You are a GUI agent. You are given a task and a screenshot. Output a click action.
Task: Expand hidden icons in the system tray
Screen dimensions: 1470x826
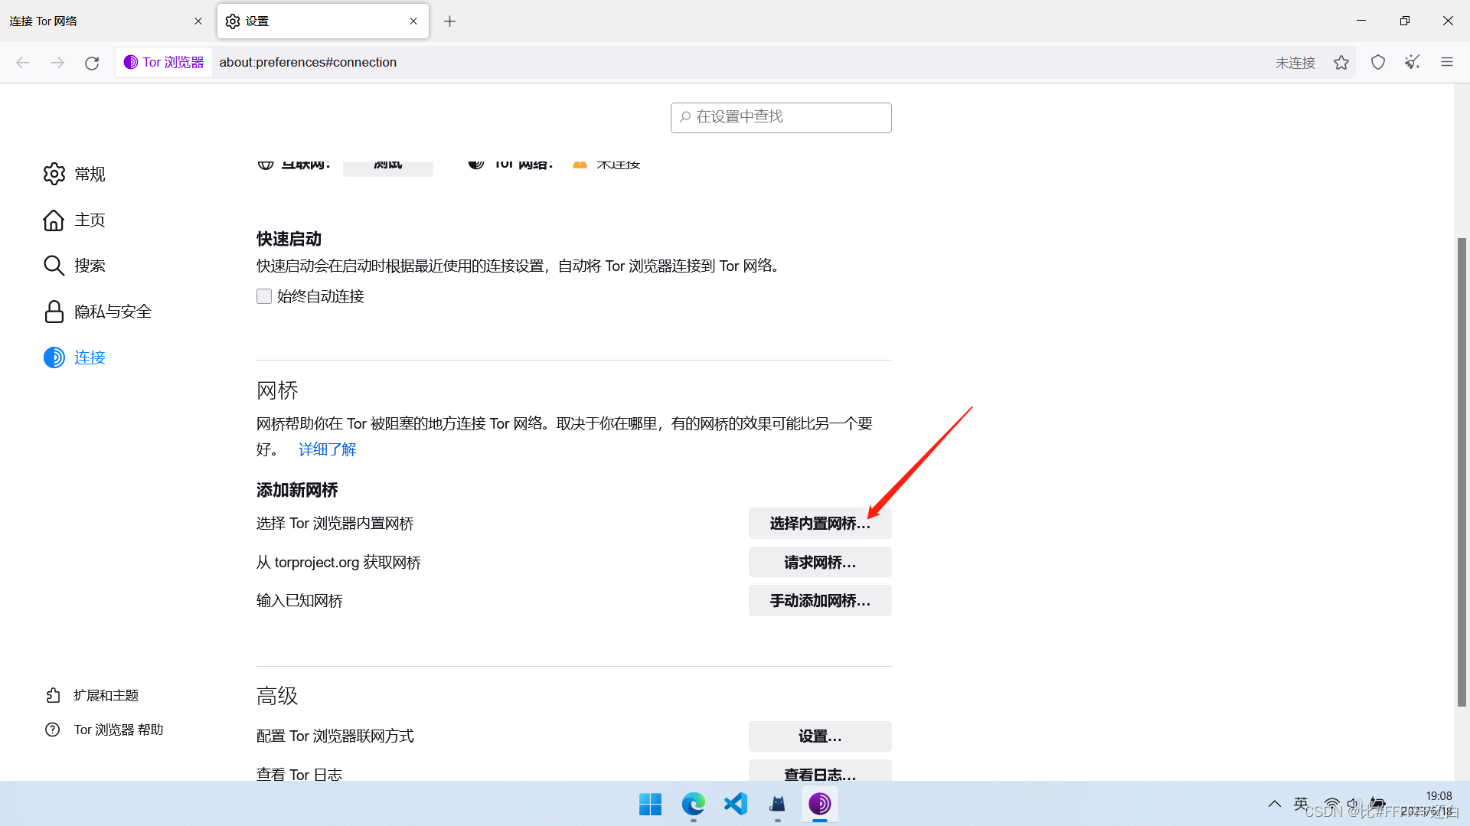(x=1274, y=803)
